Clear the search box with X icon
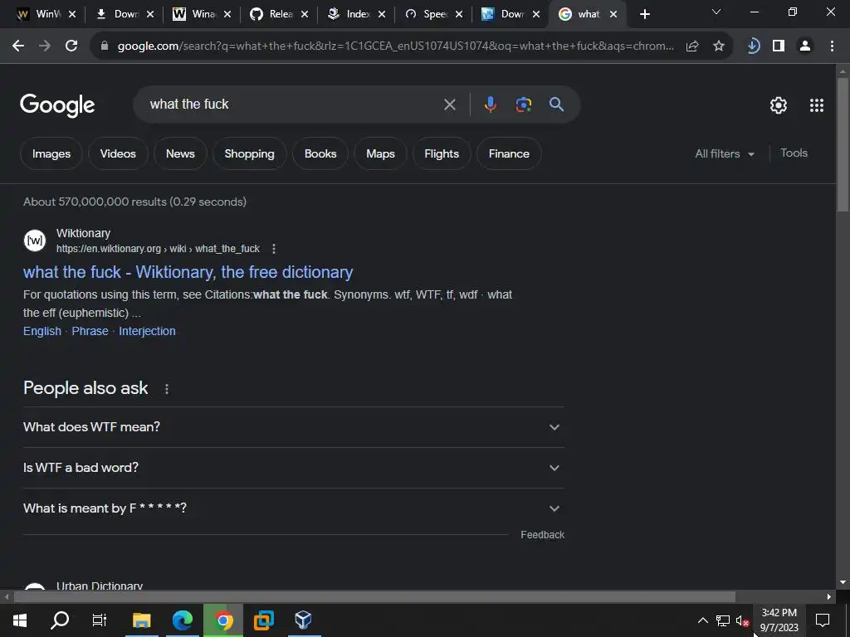The width and height of the screenshot is (850, 637). coord(449,105)
